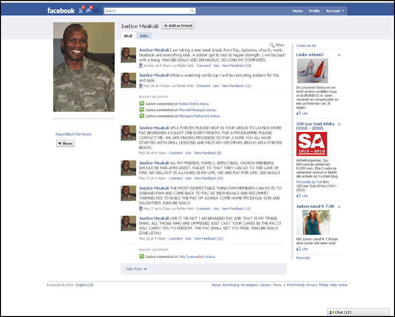Like the Jurken ad thumbs-up
The height and width of the screenshot is (317, 395).
click(299, 249)
